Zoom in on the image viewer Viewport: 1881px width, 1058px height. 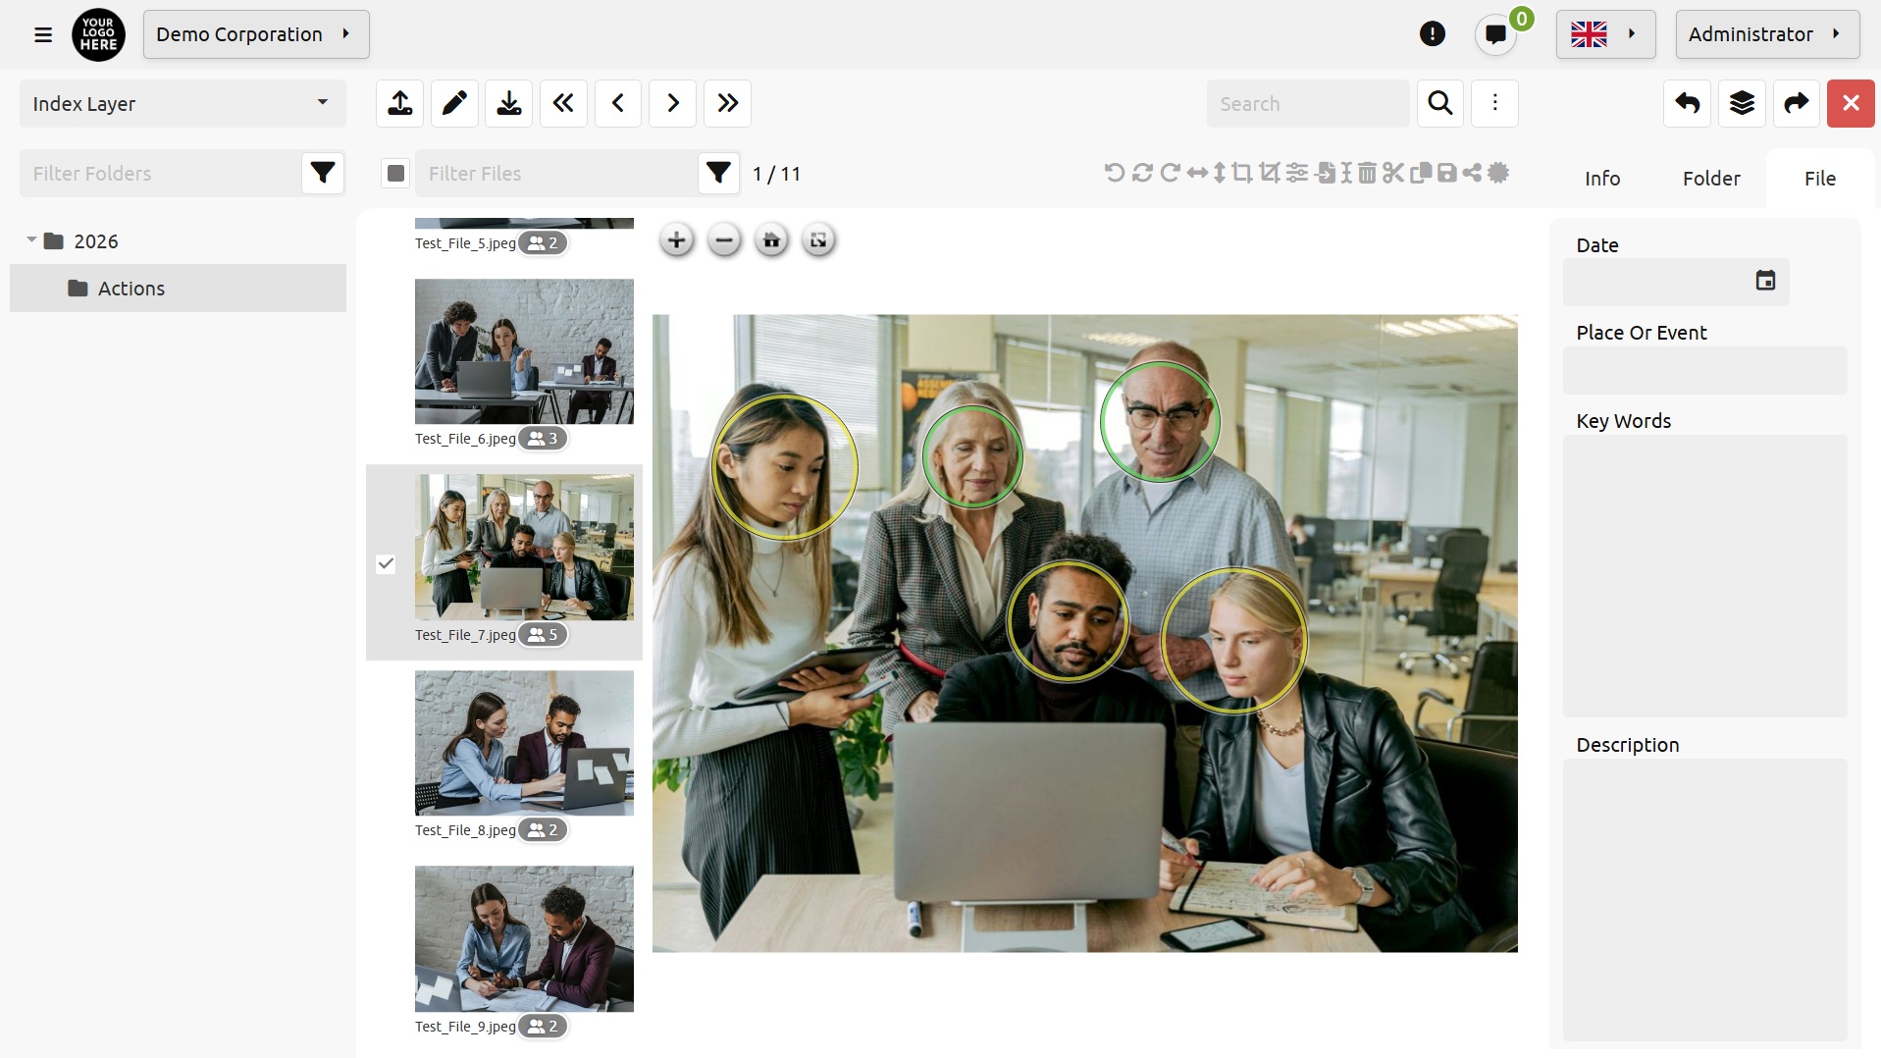point(676,240)
